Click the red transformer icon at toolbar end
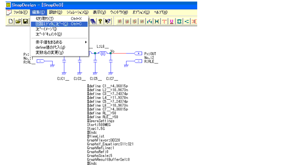Screen dimensions: 291x165 click(x=194, y=21)
